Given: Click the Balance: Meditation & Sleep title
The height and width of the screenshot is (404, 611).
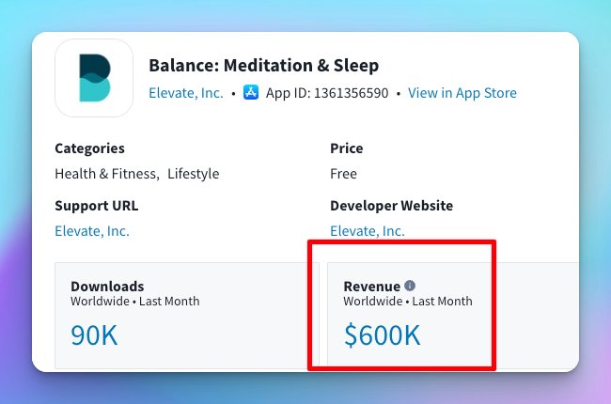Looking at the screenshot, I should click(263, 66).
